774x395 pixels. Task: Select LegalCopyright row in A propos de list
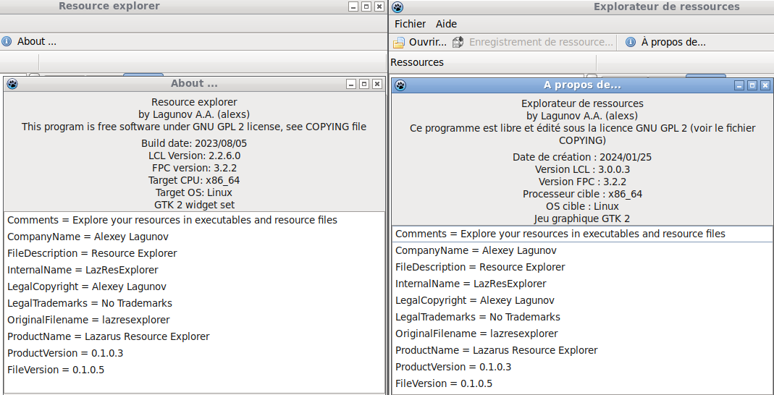(581, 300)
